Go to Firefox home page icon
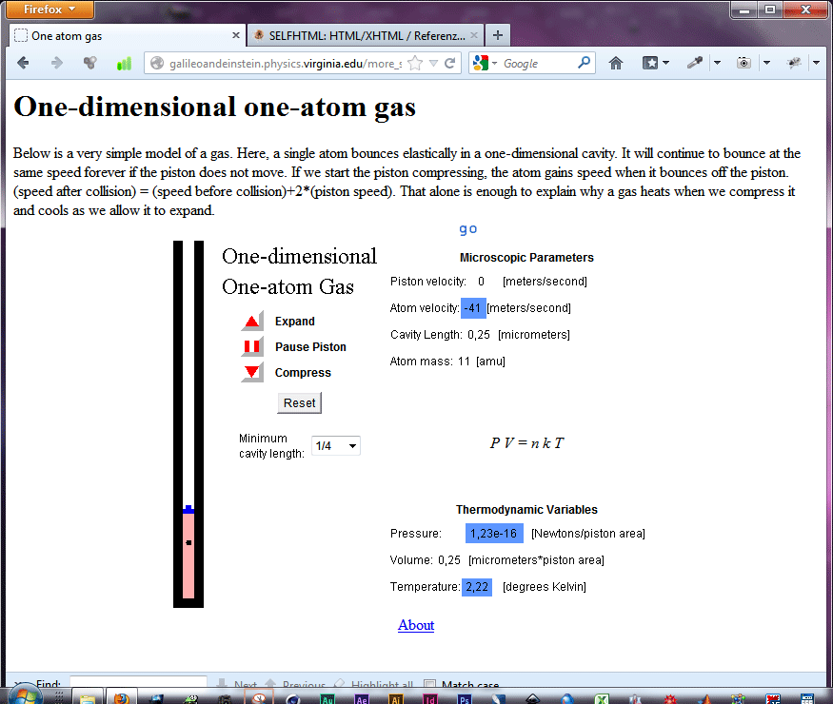Screen dimensions: 833x704 pyautogui.click(x=616, y=63)
